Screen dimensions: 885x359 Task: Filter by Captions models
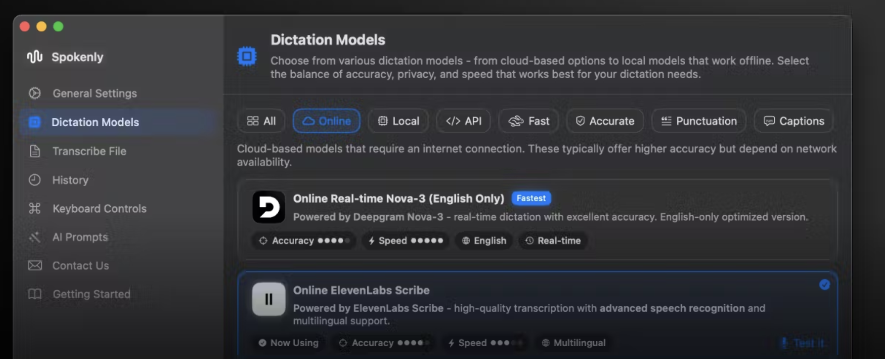pos(794,121)
